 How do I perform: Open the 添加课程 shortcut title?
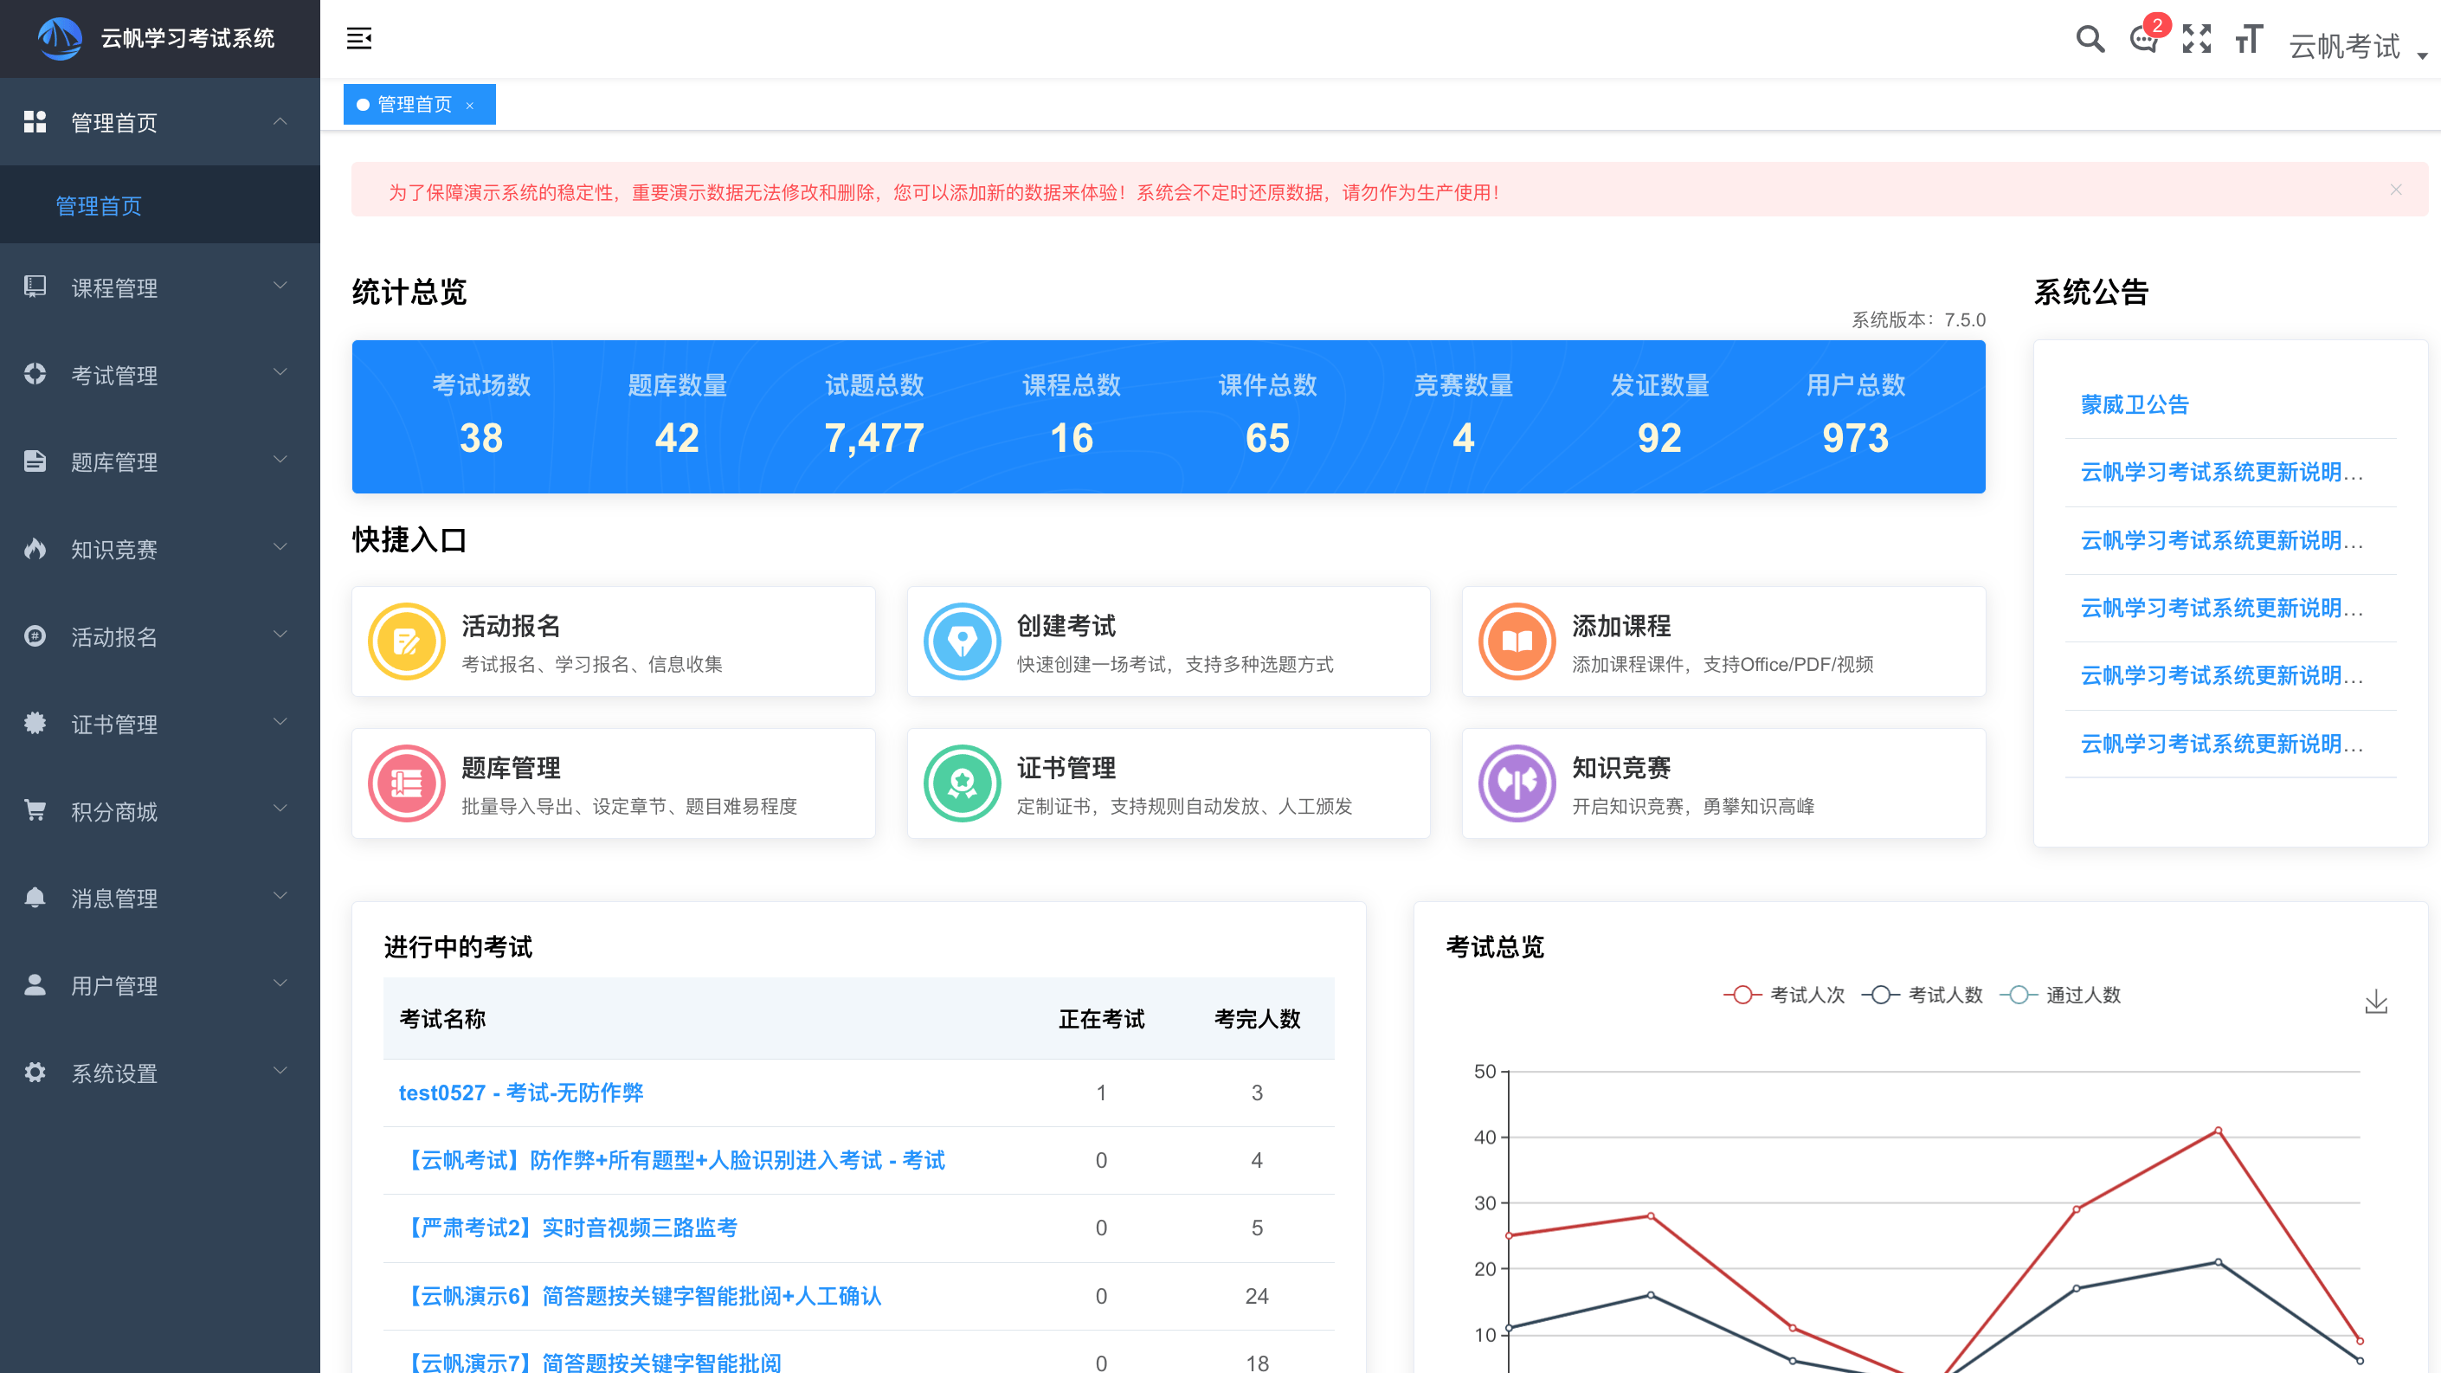pyautogui.click(x=1620, y=625)
